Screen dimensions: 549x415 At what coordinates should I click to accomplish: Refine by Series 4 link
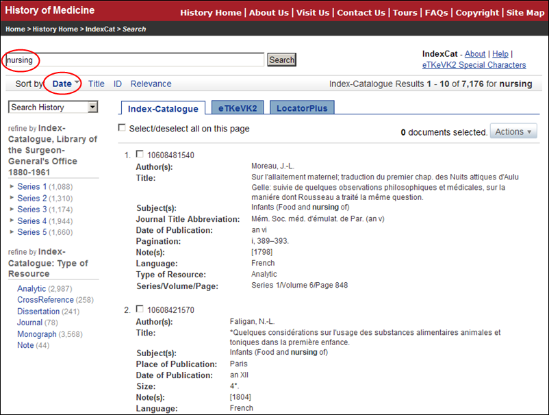pyautogui.click(x=32, y=221)
